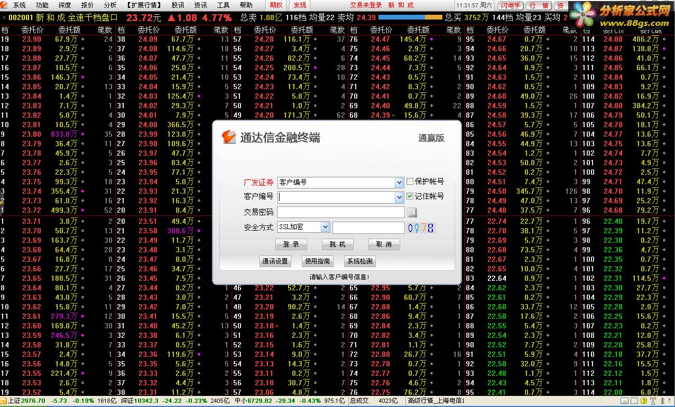Click the 486.2万 order amount cell
This screenshot has width=675, height=407.
click(x=645, y=39)
